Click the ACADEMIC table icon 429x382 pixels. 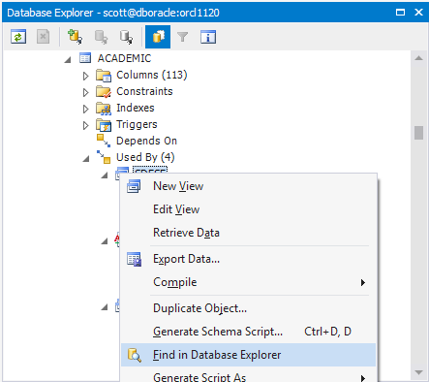click(x=85, y=58)
